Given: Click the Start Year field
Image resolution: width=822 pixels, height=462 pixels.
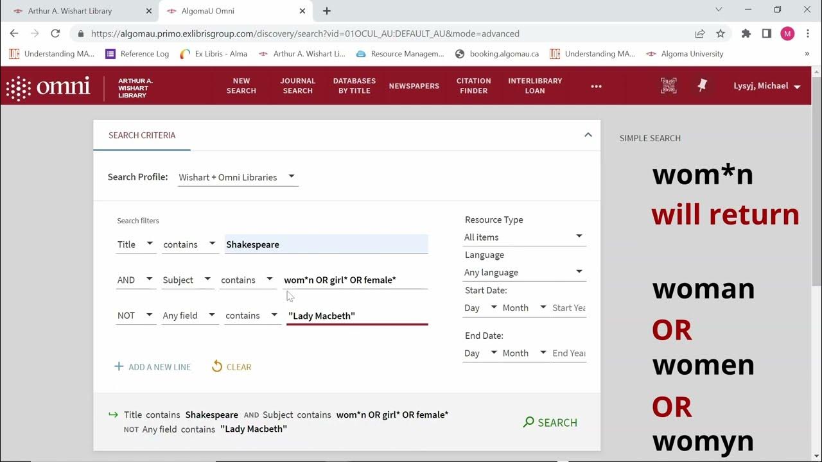Looking at the screenshot, I should click(x=569, y=308).
